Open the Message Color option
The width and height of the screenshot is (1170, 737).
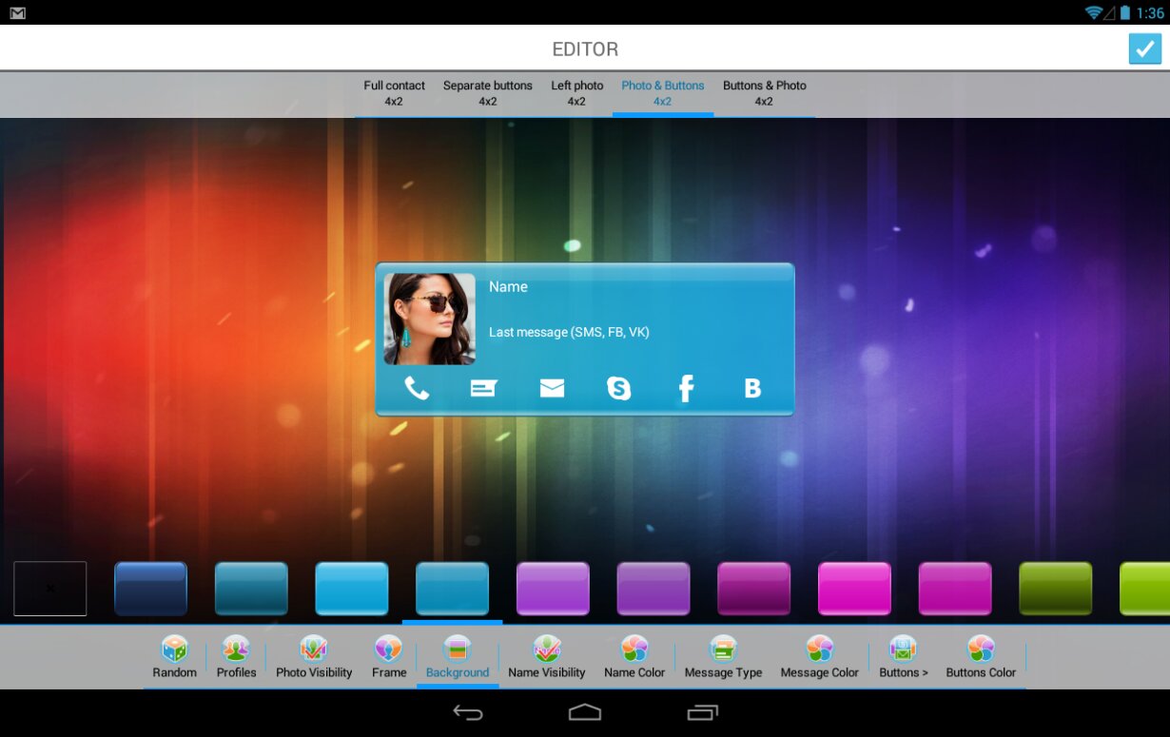click(819, 657)
